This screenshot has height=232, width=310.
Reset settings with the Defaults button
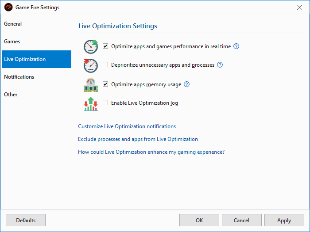coord(26,220)
